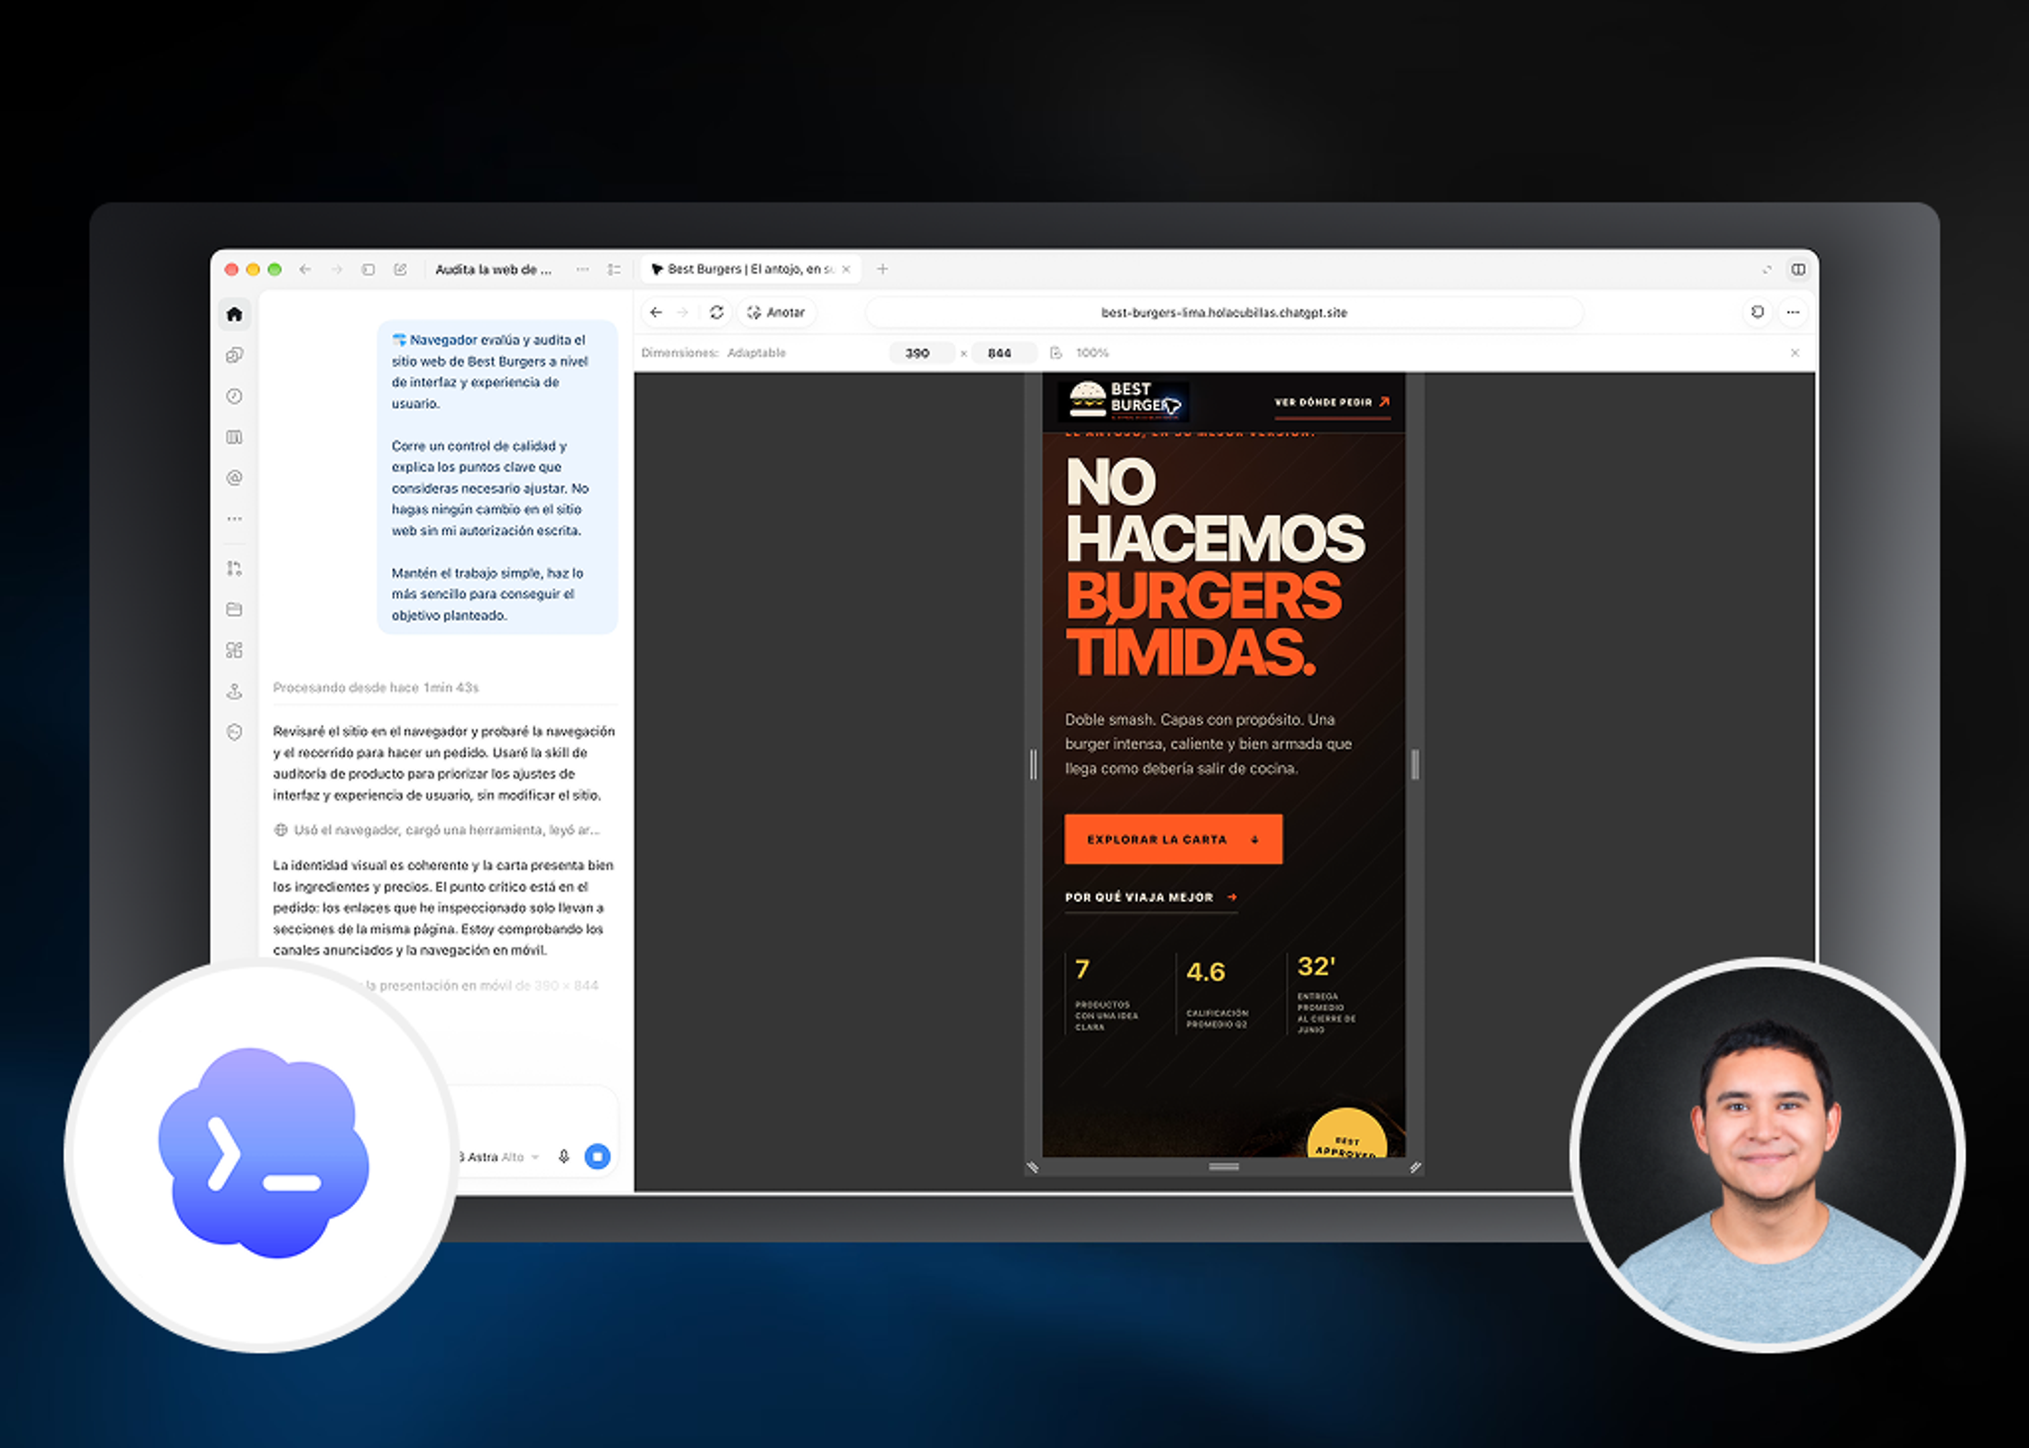2029x1448 pixels.
Task: Go forward in the embedded browser toolbar
Action: (683, 312)
